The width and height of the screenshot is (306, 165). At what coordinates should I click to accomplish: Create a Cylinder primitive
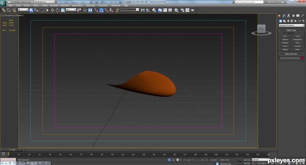click(285, 43)
